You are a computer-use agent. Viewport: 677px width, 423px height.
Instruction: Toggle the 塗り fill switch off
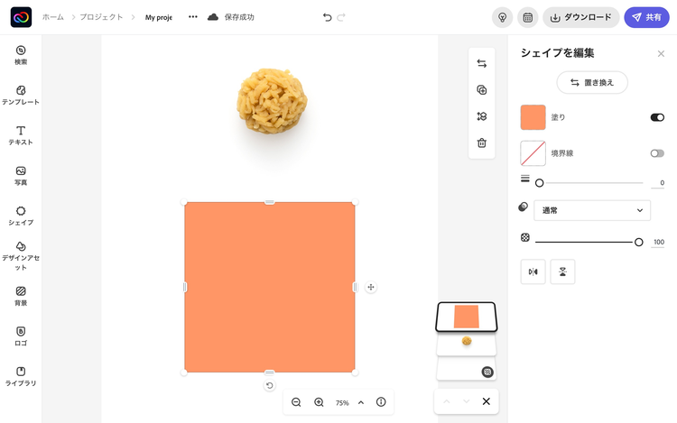(657, 117)
